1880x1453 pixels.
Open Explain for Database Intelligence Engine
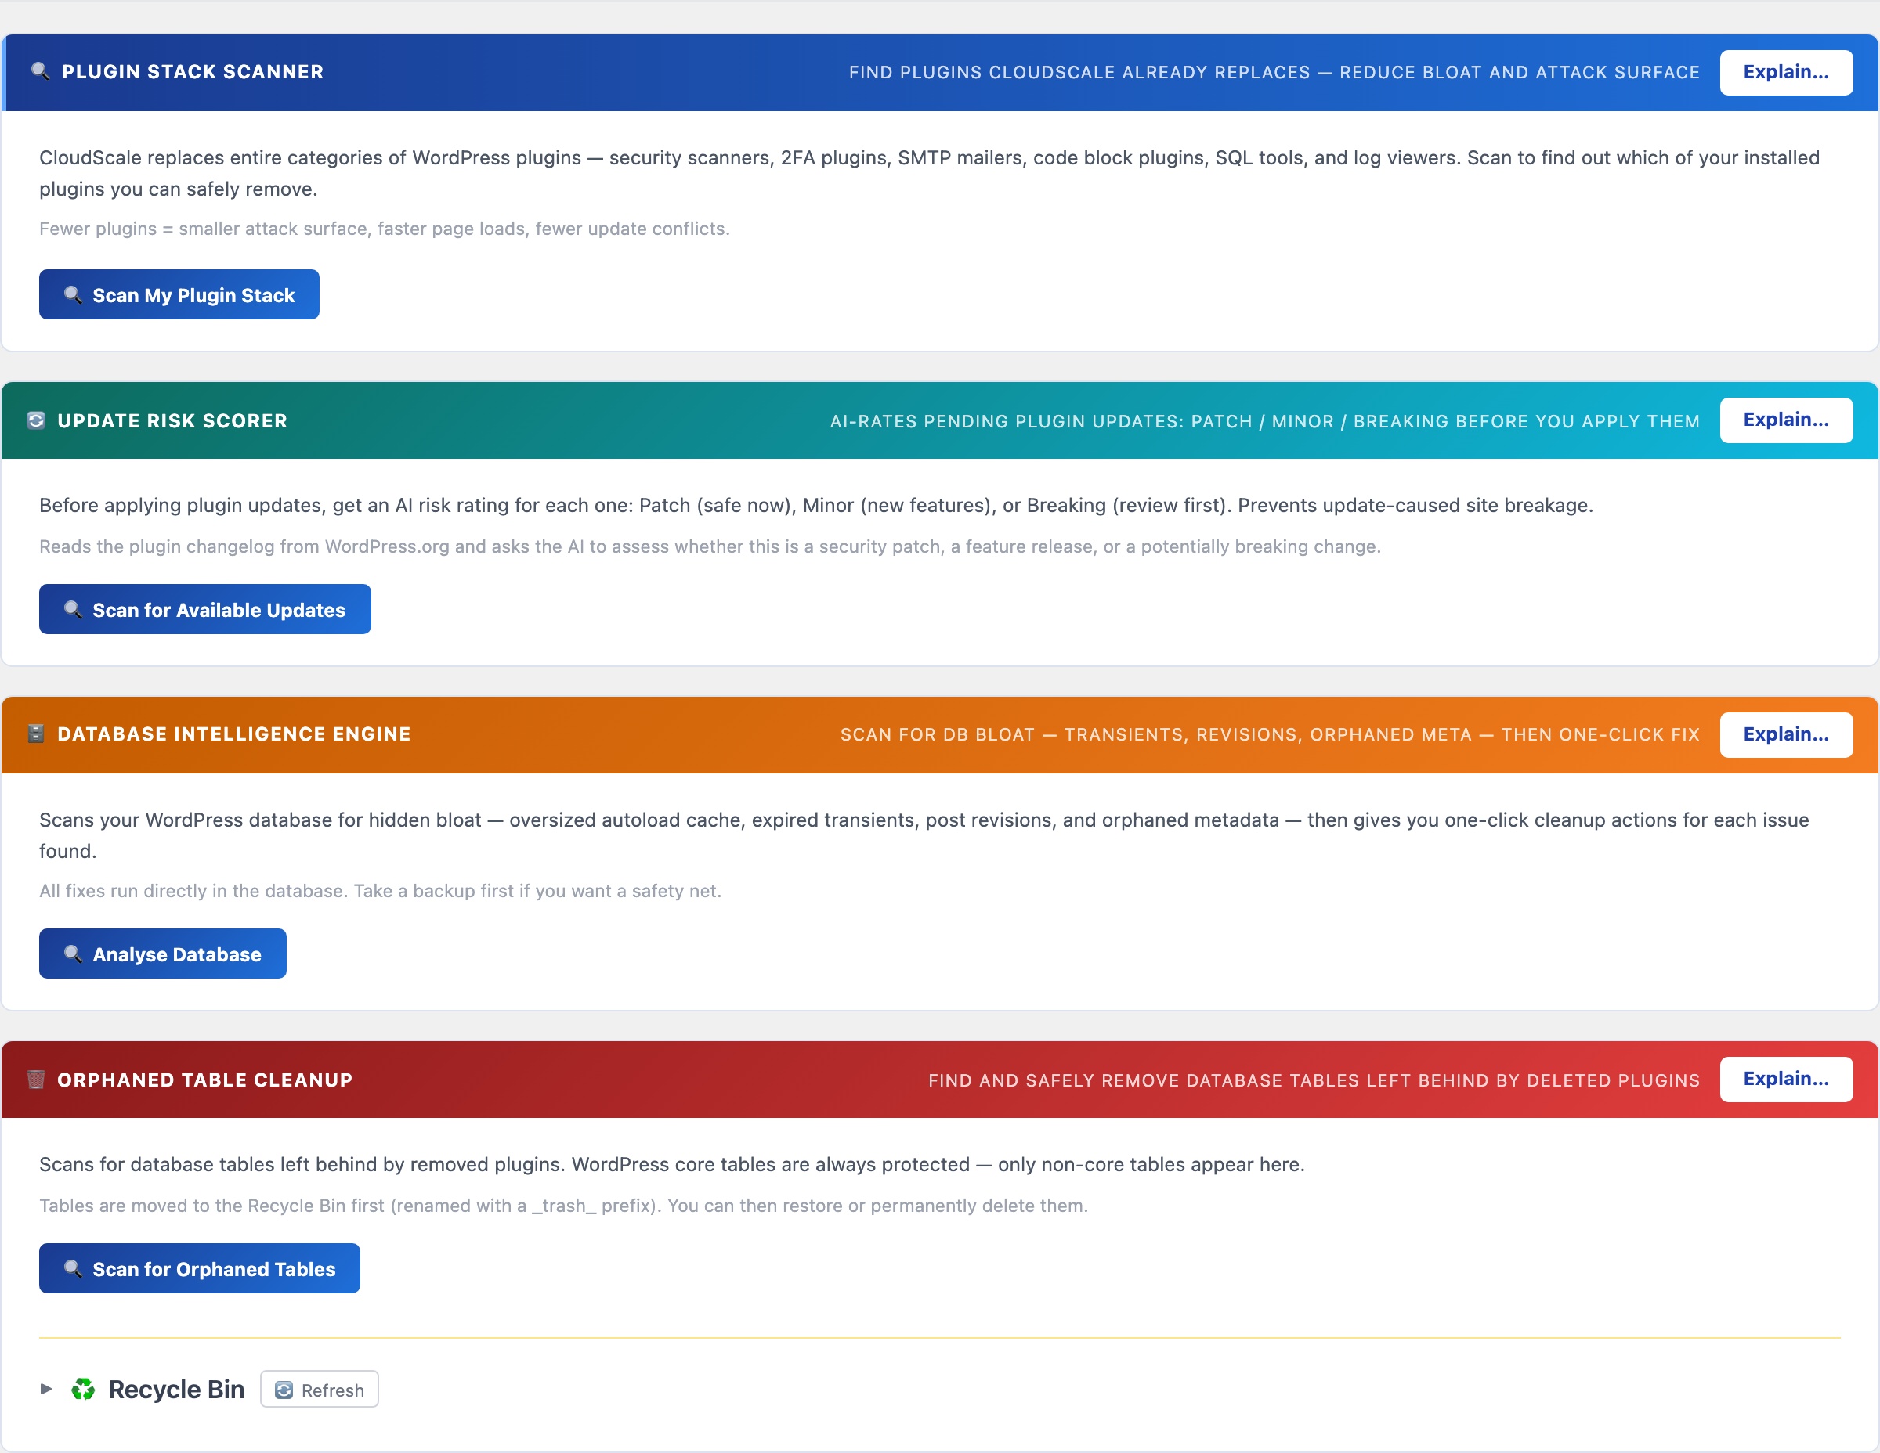pos(1786,734)
